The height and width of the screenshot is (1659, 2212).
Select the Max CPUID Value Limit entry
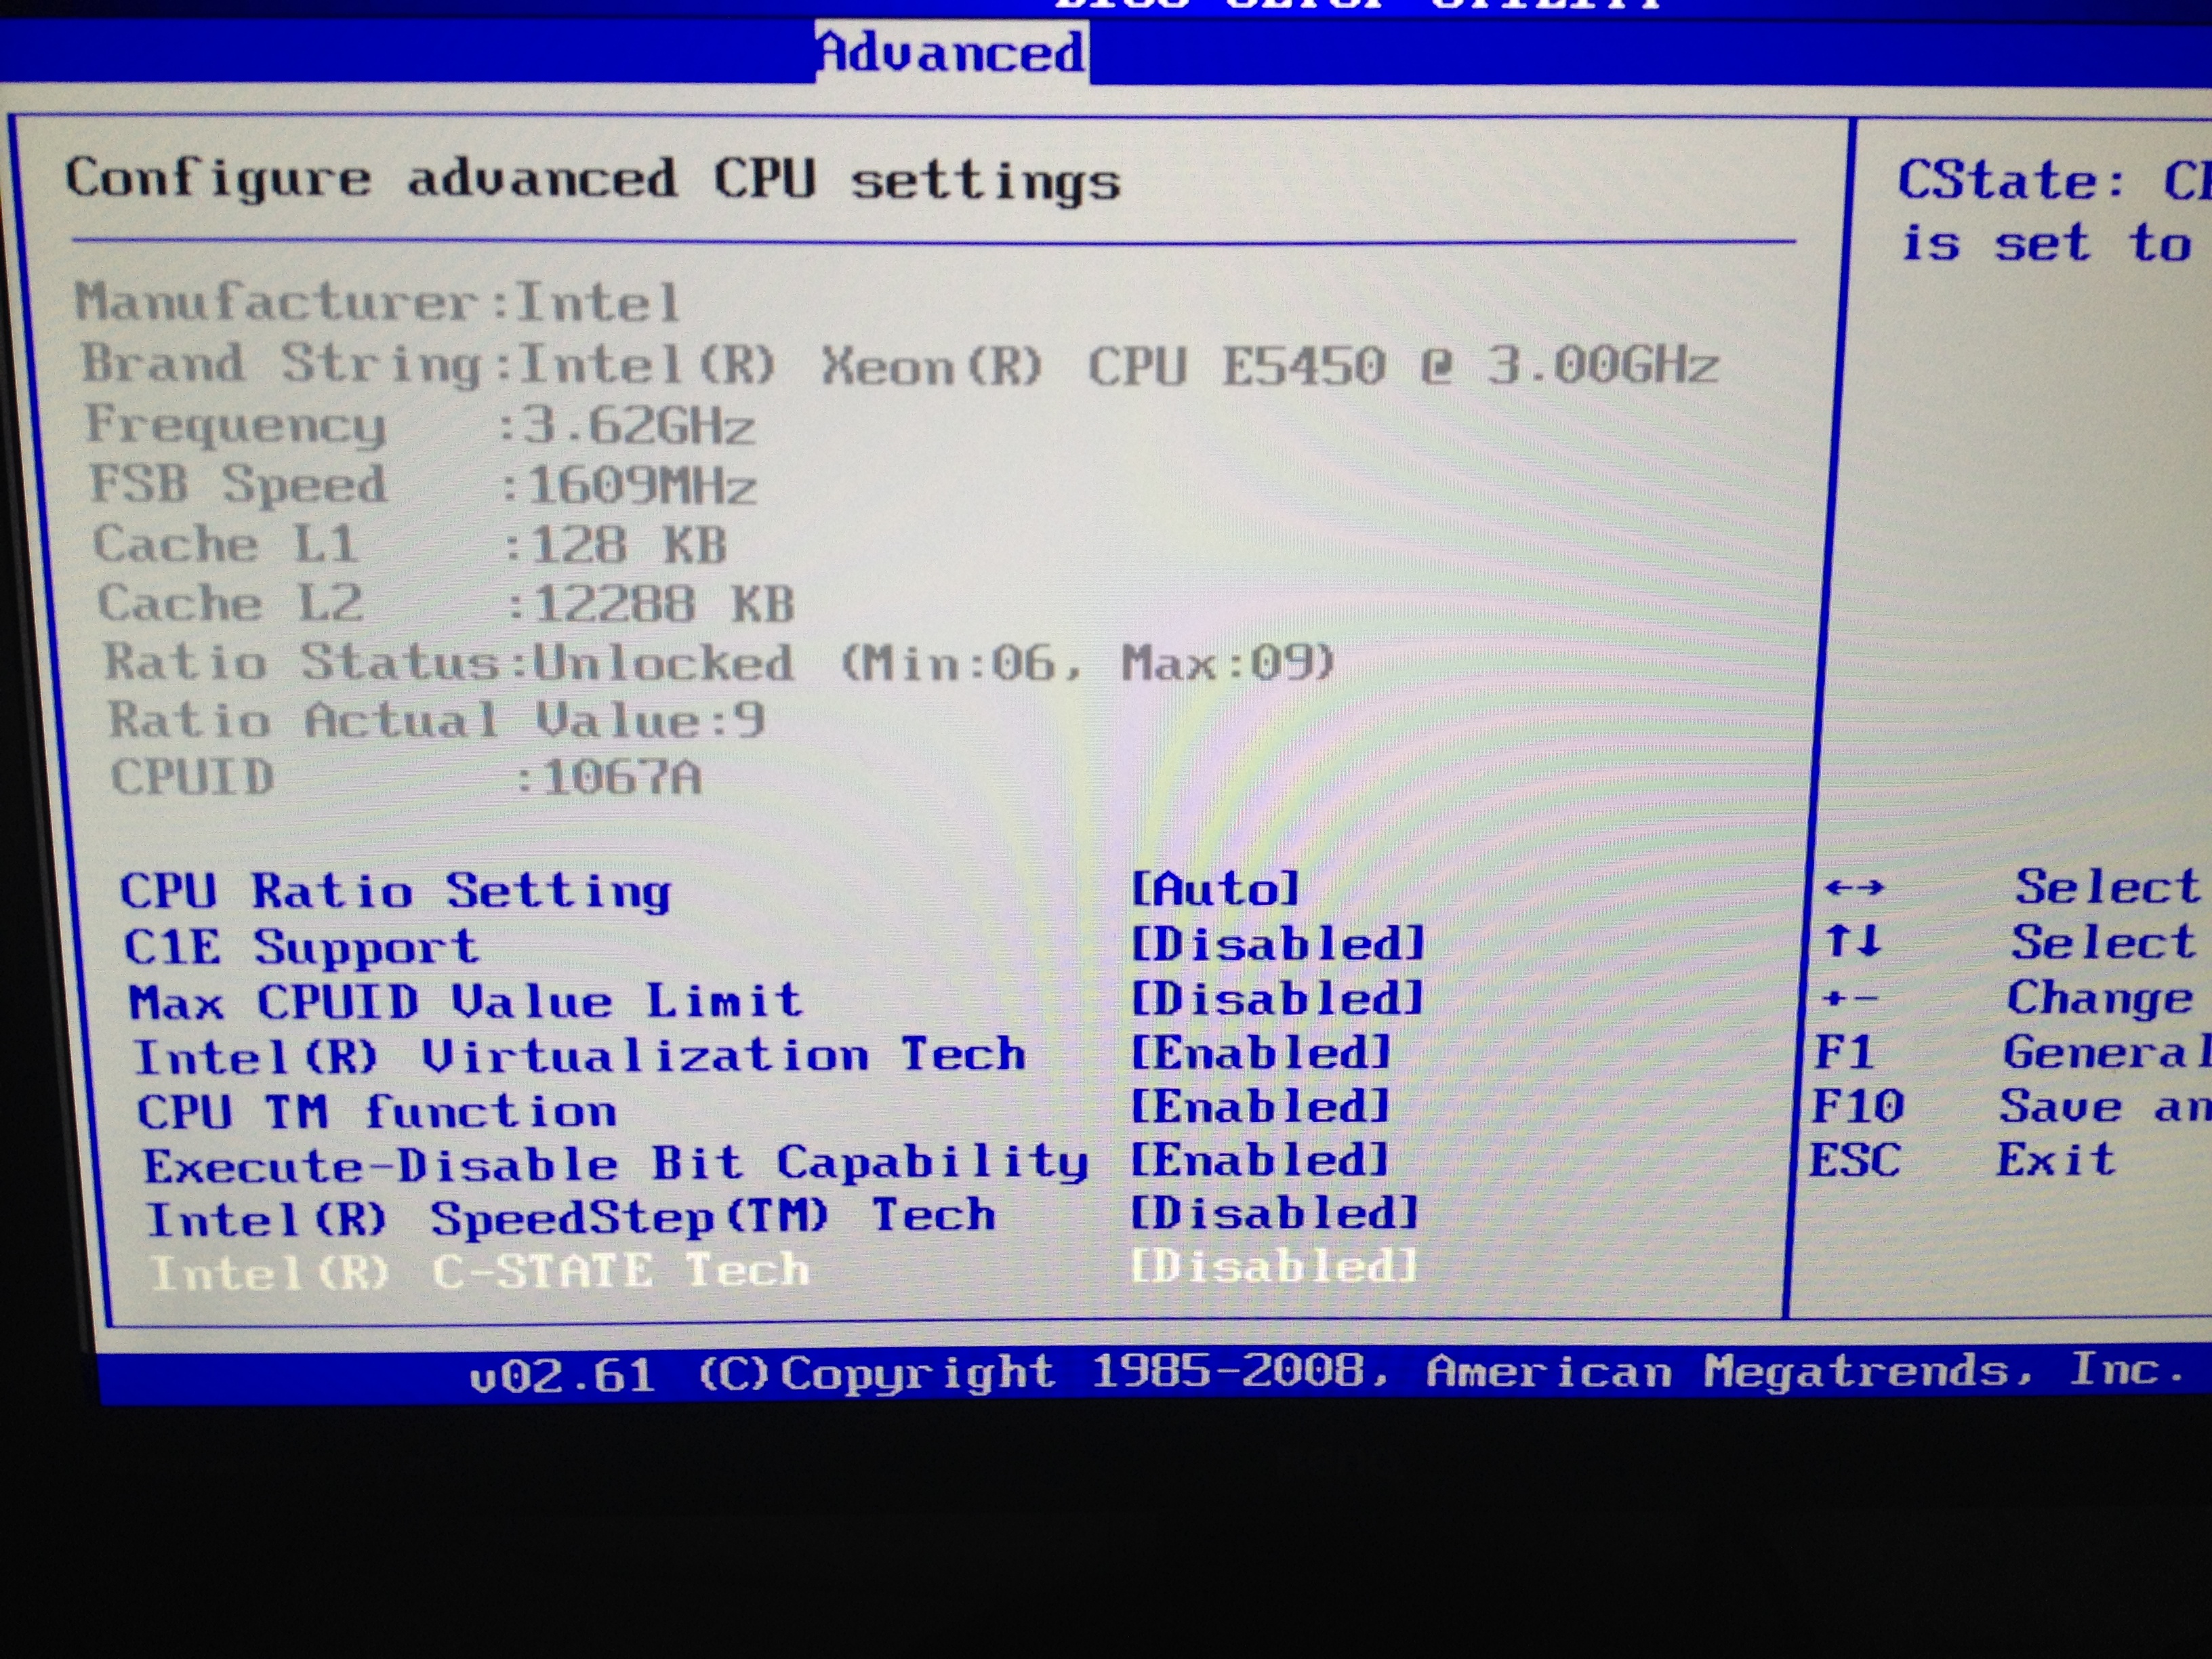pos(465,1001)
